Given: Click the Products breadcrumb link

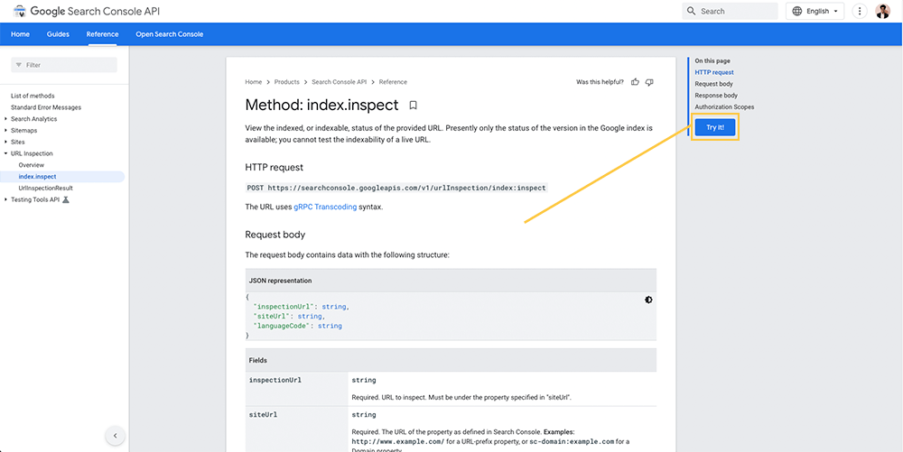Looking at the screenshot, I should click(x=287, y=82).
